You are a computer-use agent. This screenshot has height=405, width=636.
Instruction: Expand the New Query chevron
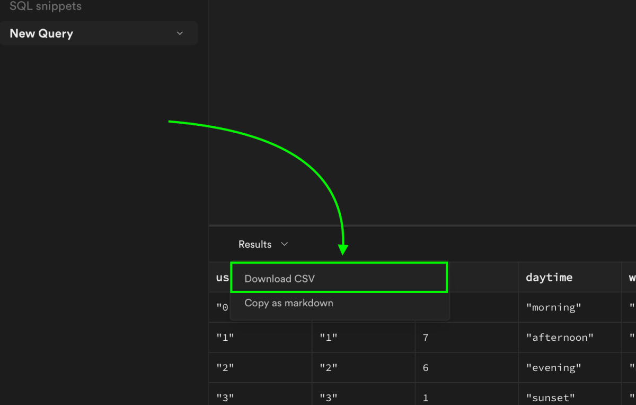click(180, 33)
